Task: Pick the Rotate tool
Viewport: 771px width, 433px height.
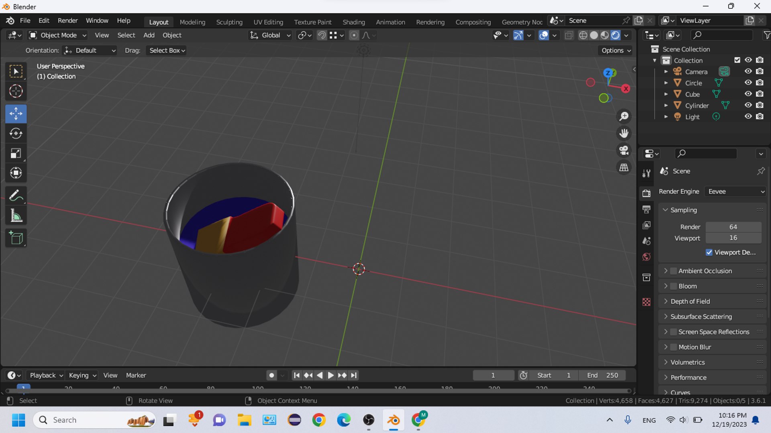Action: (x=16, y=134)
